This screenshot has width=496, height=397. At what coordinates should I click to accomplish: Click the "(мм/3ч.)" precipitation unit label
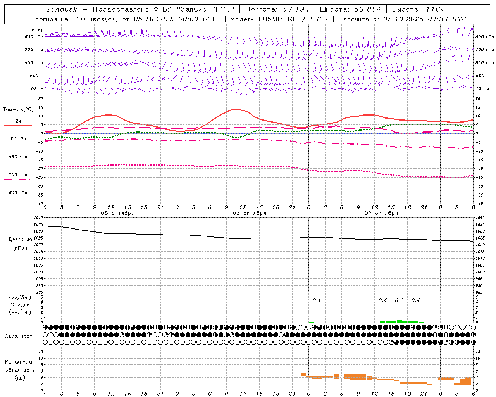pos(20,297)
